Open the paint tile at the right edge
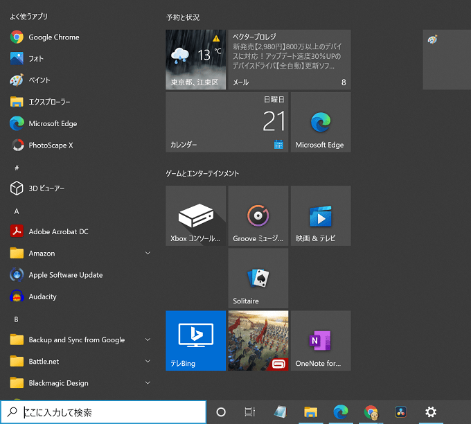Screen dimensions: 471x424 [447, 60]
